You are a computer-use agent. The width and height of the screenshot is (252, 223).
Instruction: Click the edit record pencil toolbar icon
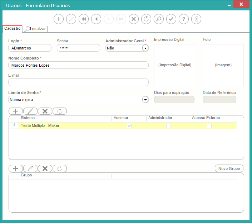point(71,19)
